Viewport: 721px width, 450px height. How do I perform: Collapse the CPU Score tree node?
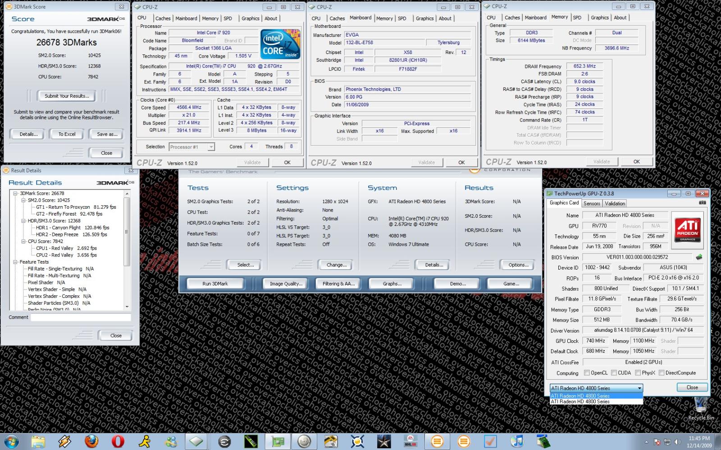[23, 241]
